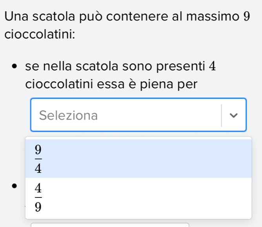Click the Seleziona placeholder text

(69, 115)
